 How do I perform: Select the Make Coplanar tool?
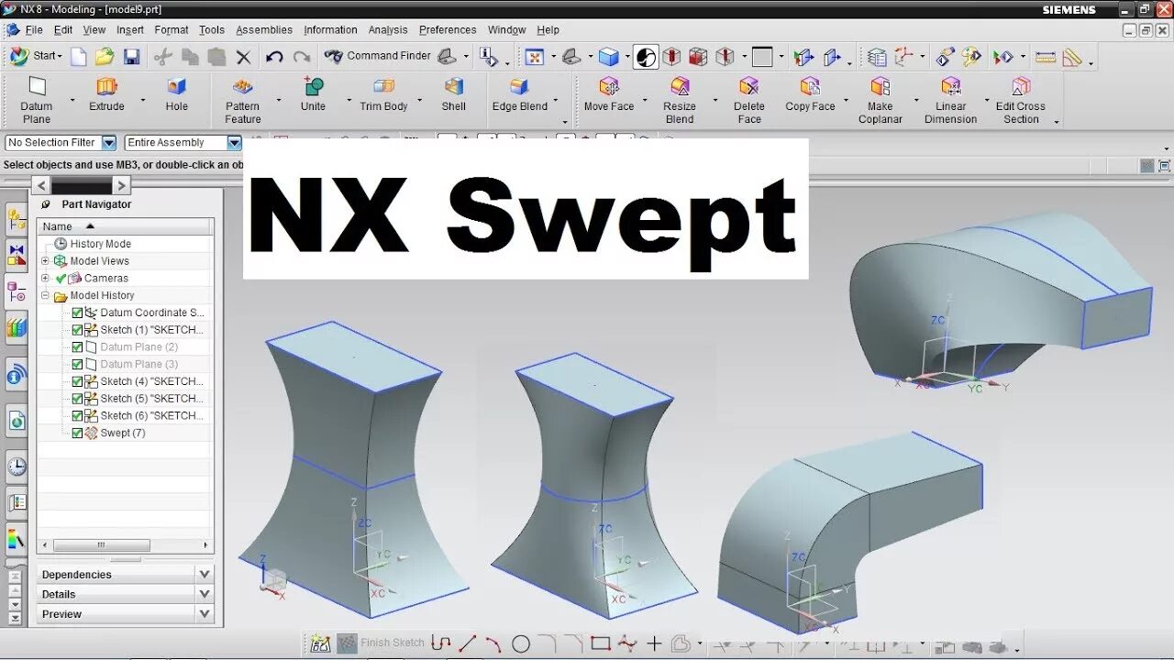coord(880,87)
